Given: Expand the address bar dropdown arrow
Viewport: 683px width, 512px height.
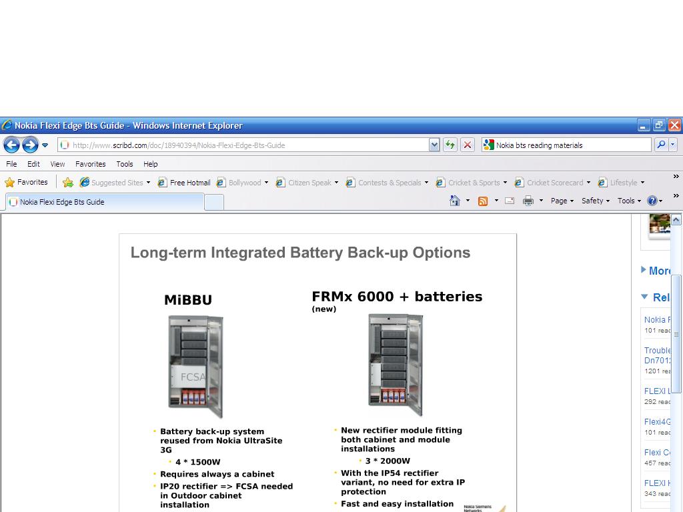Looking at the screenshot, I should point(434,145).
